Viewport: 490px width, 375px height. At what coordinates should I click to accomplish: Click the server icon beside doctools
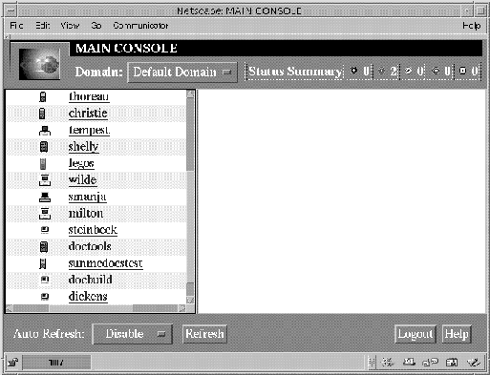click(44, 247)
